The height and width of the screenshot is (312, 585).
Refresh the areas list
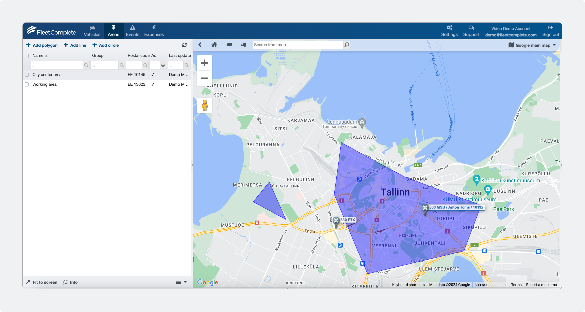pyautogui.click(x=184, y=45)
